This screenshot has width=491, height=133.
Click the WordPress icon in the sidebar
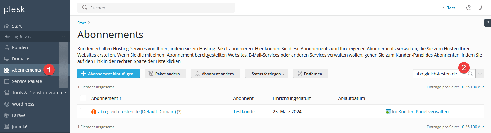(7, 104)
